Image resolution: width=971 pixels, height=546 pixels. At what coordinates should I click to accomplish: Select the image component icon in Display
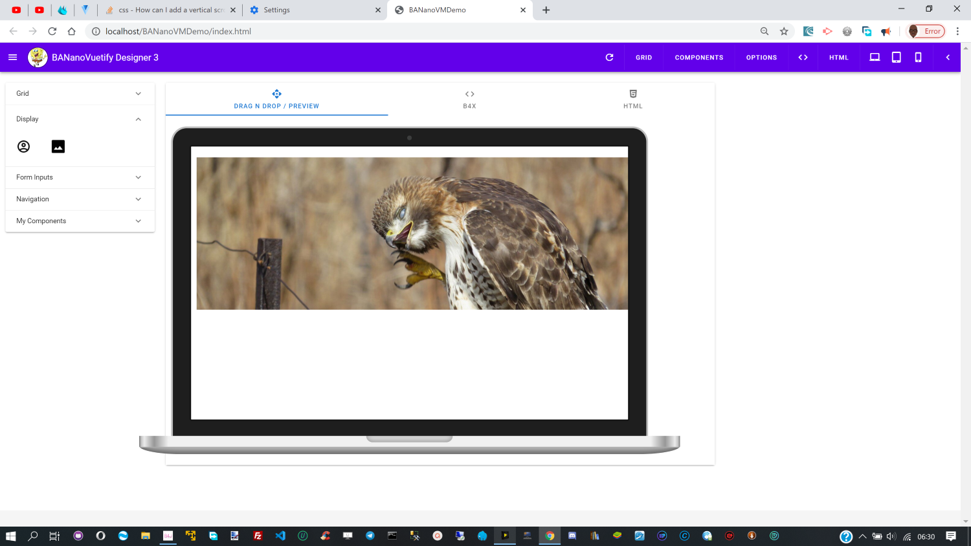[58, 147]
